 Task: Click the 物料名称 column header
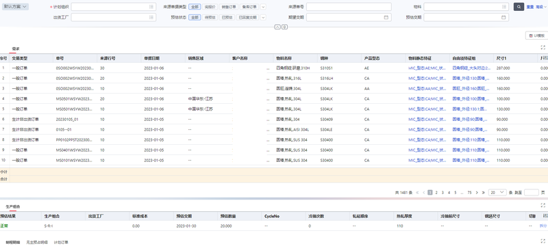point(295,58)
